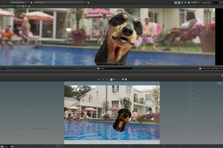The height and width of the screenshot is (148, 223).
Task: Click the last small icon in second toolbar row
Action: [x=29, y=6]
